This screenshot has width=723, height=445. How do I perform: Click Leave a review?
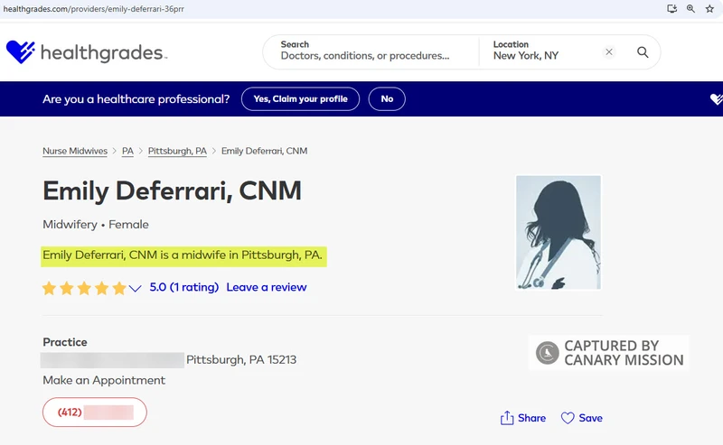[266, 287]
